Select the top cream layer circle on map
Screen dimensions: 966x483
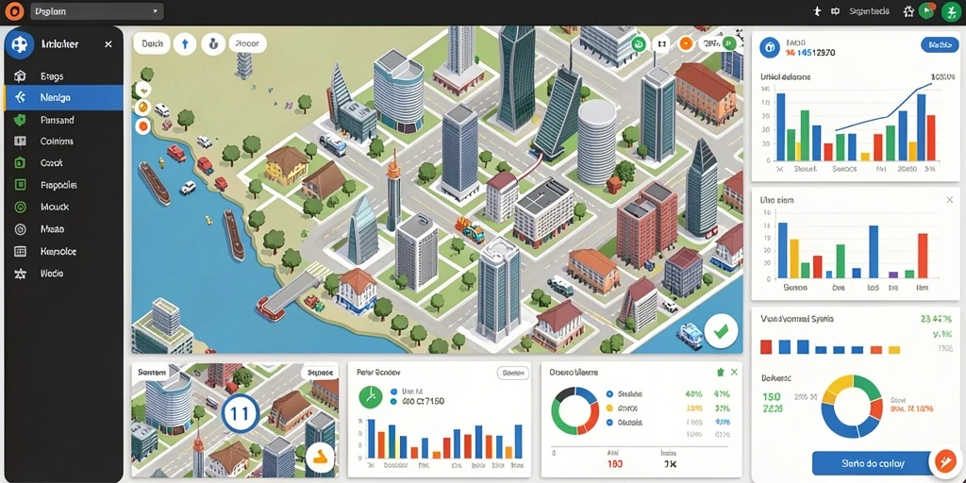[143, 90]
